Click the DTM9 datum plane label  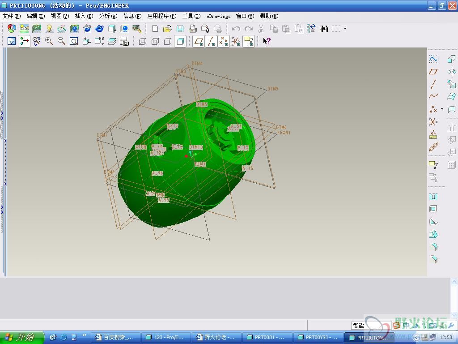pos(273,89)
